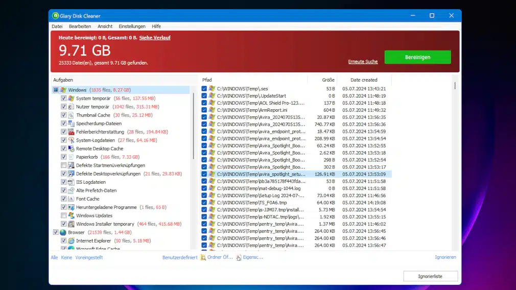Uncheck the Font Cache checkbox
Image resolution: width=516 pixels, height=290 pixels.
coord(63,199)
